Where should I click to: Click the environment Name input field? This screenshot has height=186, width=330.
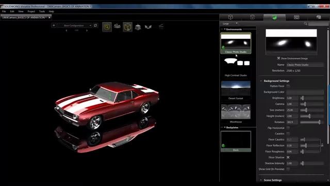(305, 65)
